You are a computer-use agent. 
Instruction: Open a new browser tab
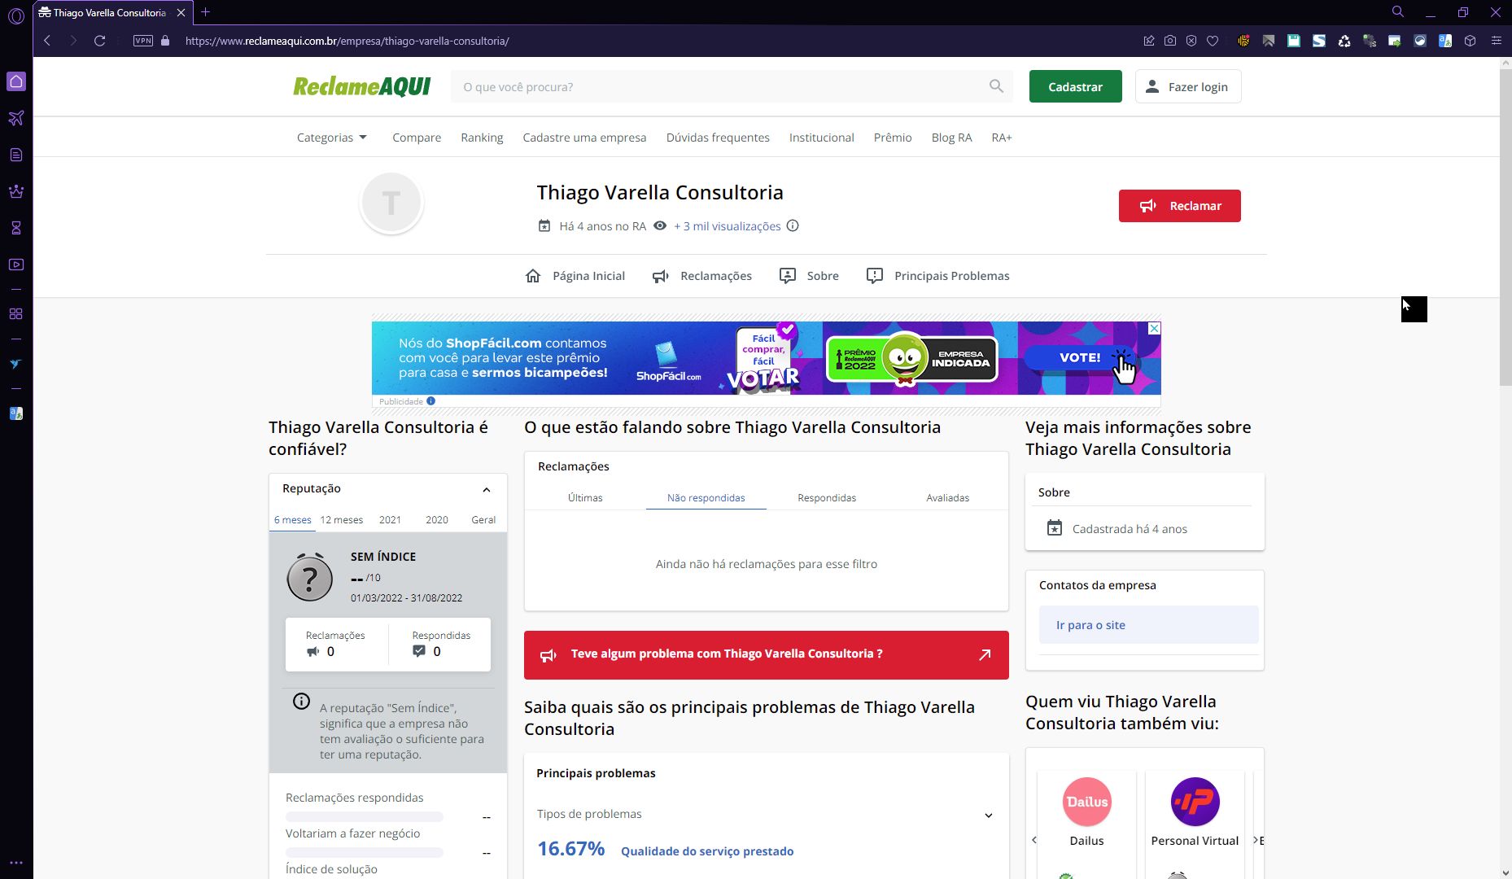(205, 12)
